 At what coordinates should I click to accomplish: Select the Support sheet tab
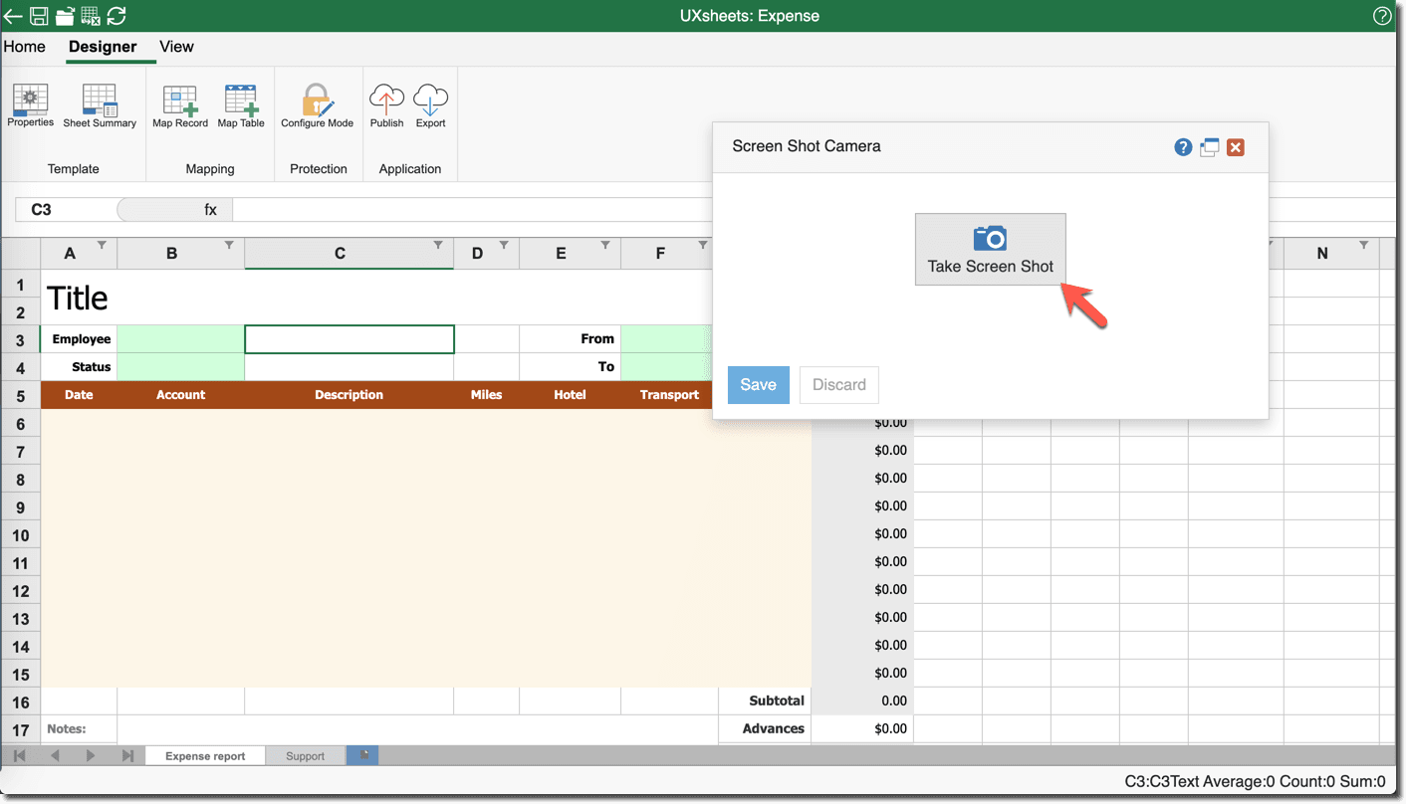click(x=305, y=756)
